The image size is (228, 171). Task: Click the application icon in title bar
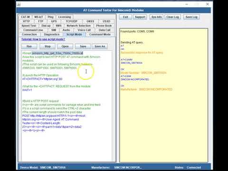tap(19, 4)
